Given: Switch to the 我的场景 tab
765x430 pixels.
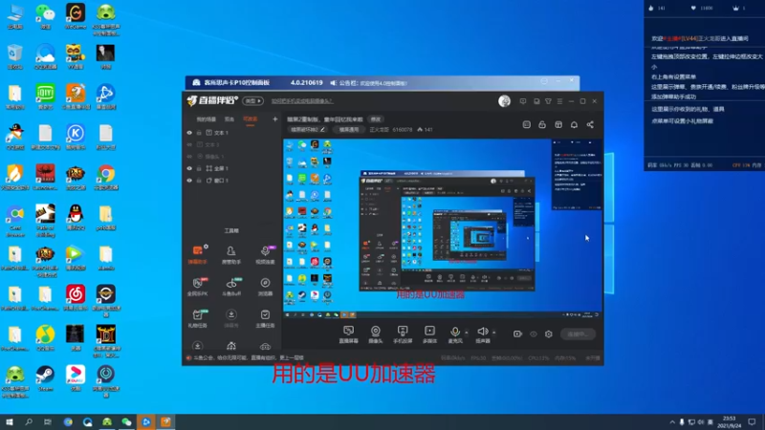Looking at the screenshot, I should [206, 118].
